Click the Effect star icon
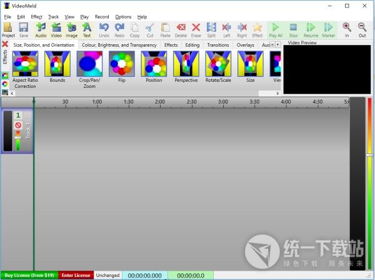 257,29
